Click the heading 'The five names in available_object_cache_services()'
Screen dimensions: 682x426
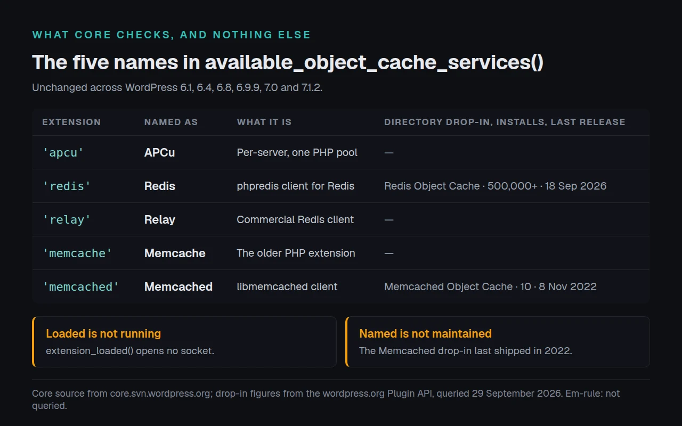click(288, 62)
